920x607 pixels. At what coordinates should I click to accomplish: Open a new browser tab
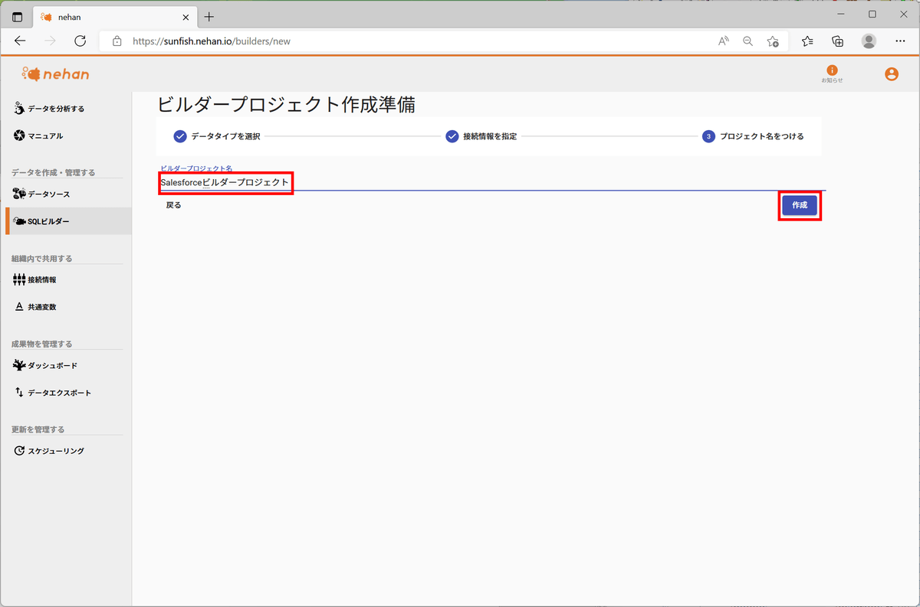point(209,16)
